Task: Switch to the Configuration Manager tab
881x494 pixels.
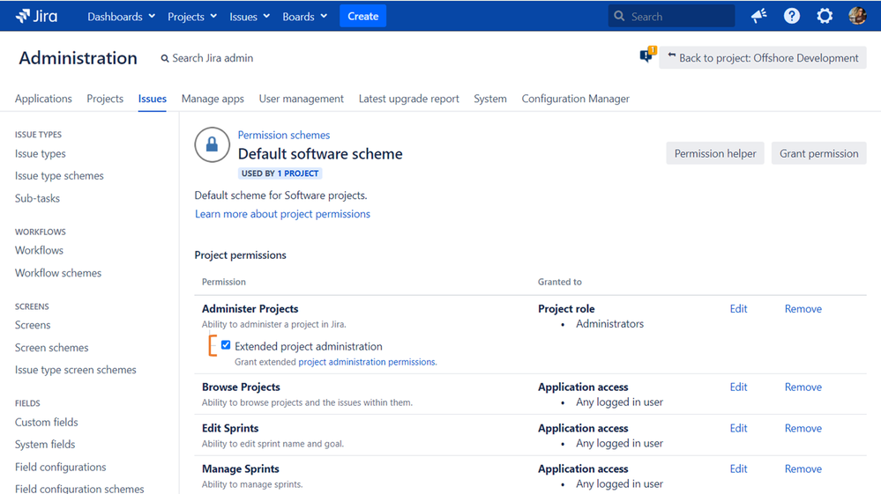Action: pyautogui.click(x=575, y=99)
